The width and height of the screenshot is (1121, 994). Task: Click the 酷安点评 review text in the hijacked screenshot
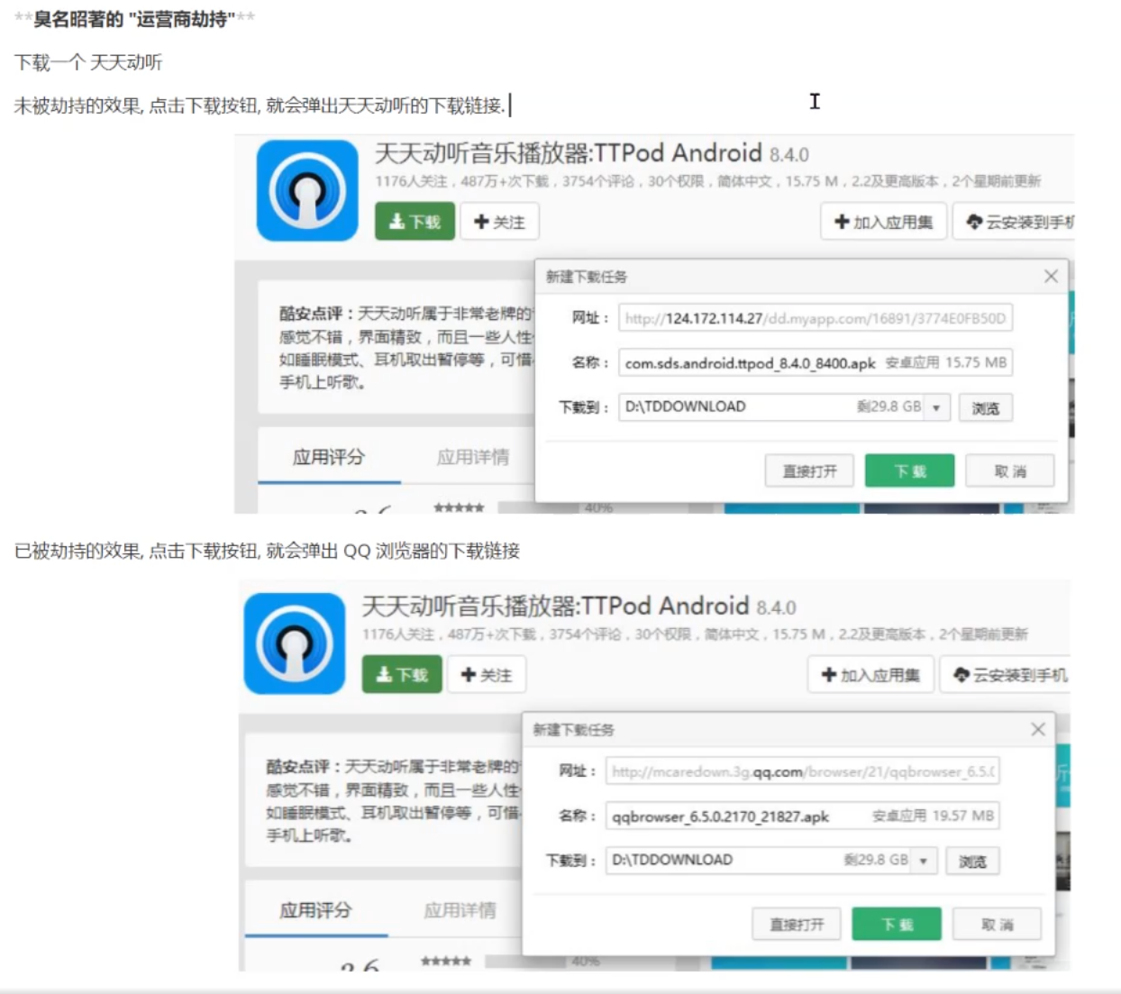[x=393, y=801]
